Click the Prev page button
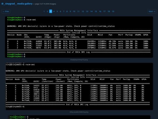The height and width of the screenshot is (119, 158). point(6,11)
